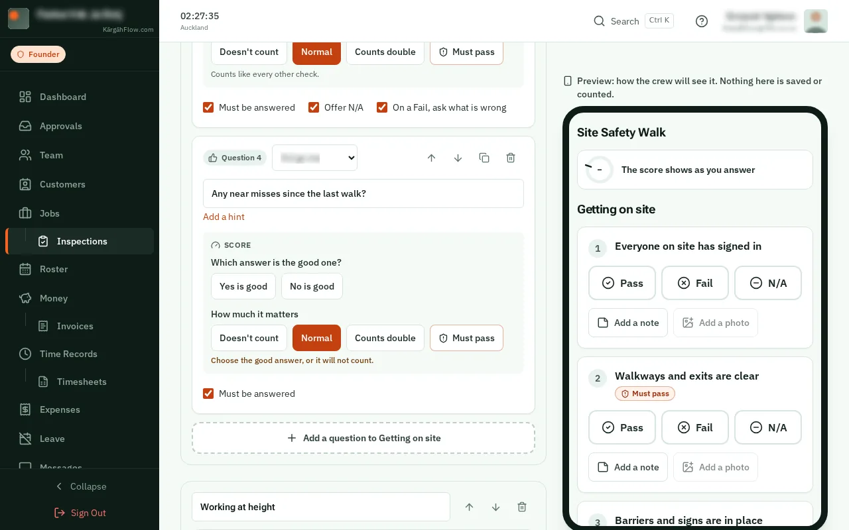The height and width of the screenshot is (530, 849).
Task: Open the Dashboard icon in sidebar
Action: pyautogui.click(x=25, y=97)
